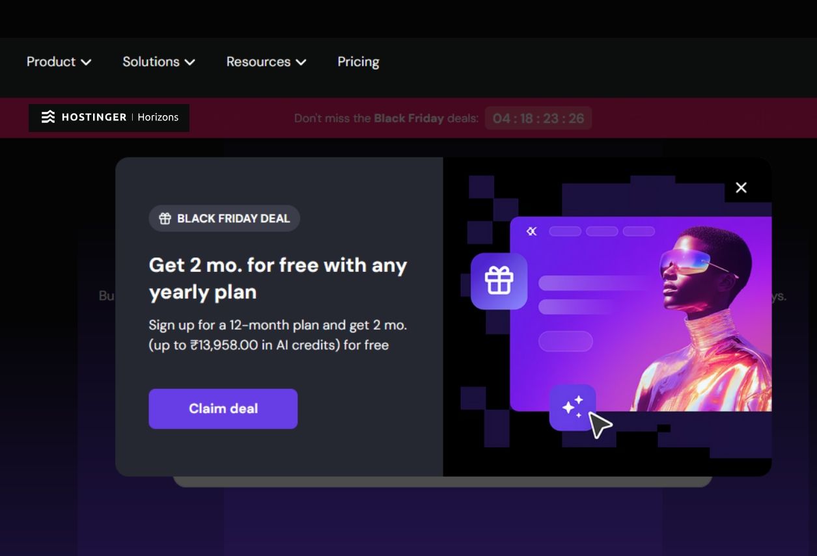817x556 pixels.
Task: Click the small logo icon in mockup window
Action: click(x=532, y=231)
